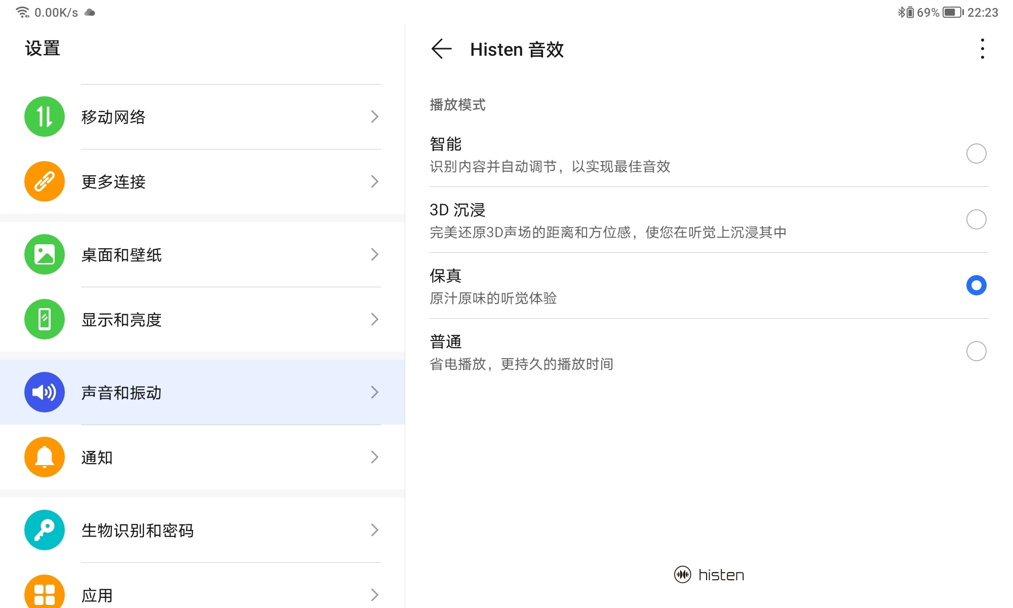The height and width of the screenshot is (608, 1013).
Task: Tap the phone icon for 显示和亮度
Action: 45,319
